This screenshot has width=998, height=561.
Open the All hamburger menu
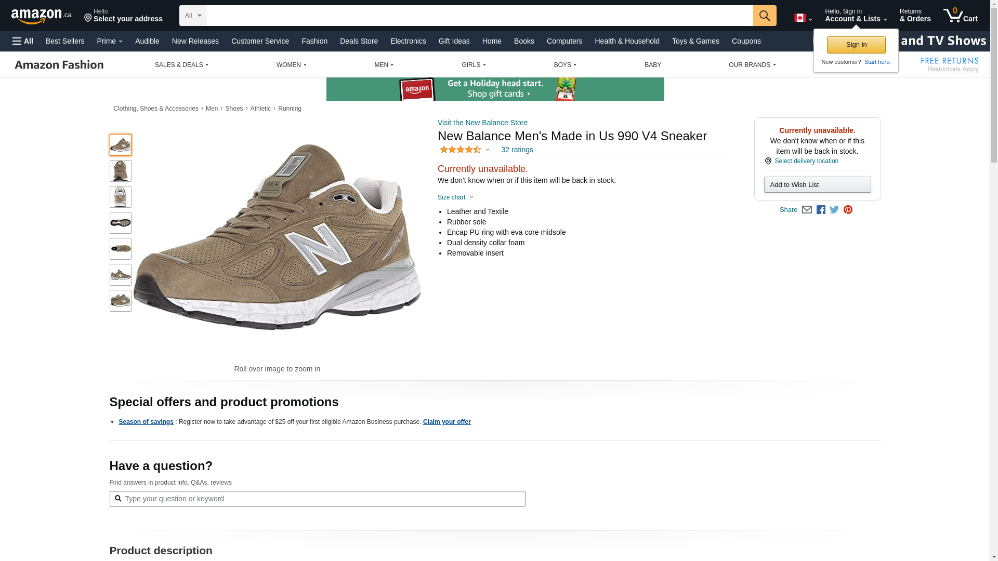click(x=23, y=41)
